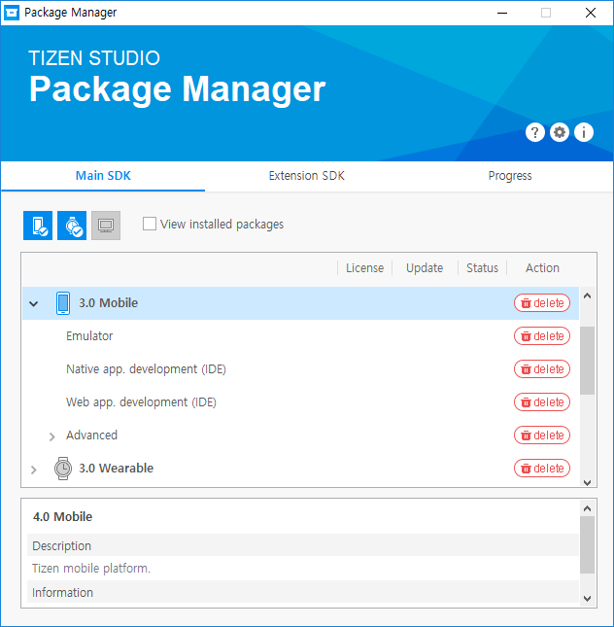Screen dimensions: 614x627
Task: Toggle the wearable platform filter icon
Action: tap(72, 226)
